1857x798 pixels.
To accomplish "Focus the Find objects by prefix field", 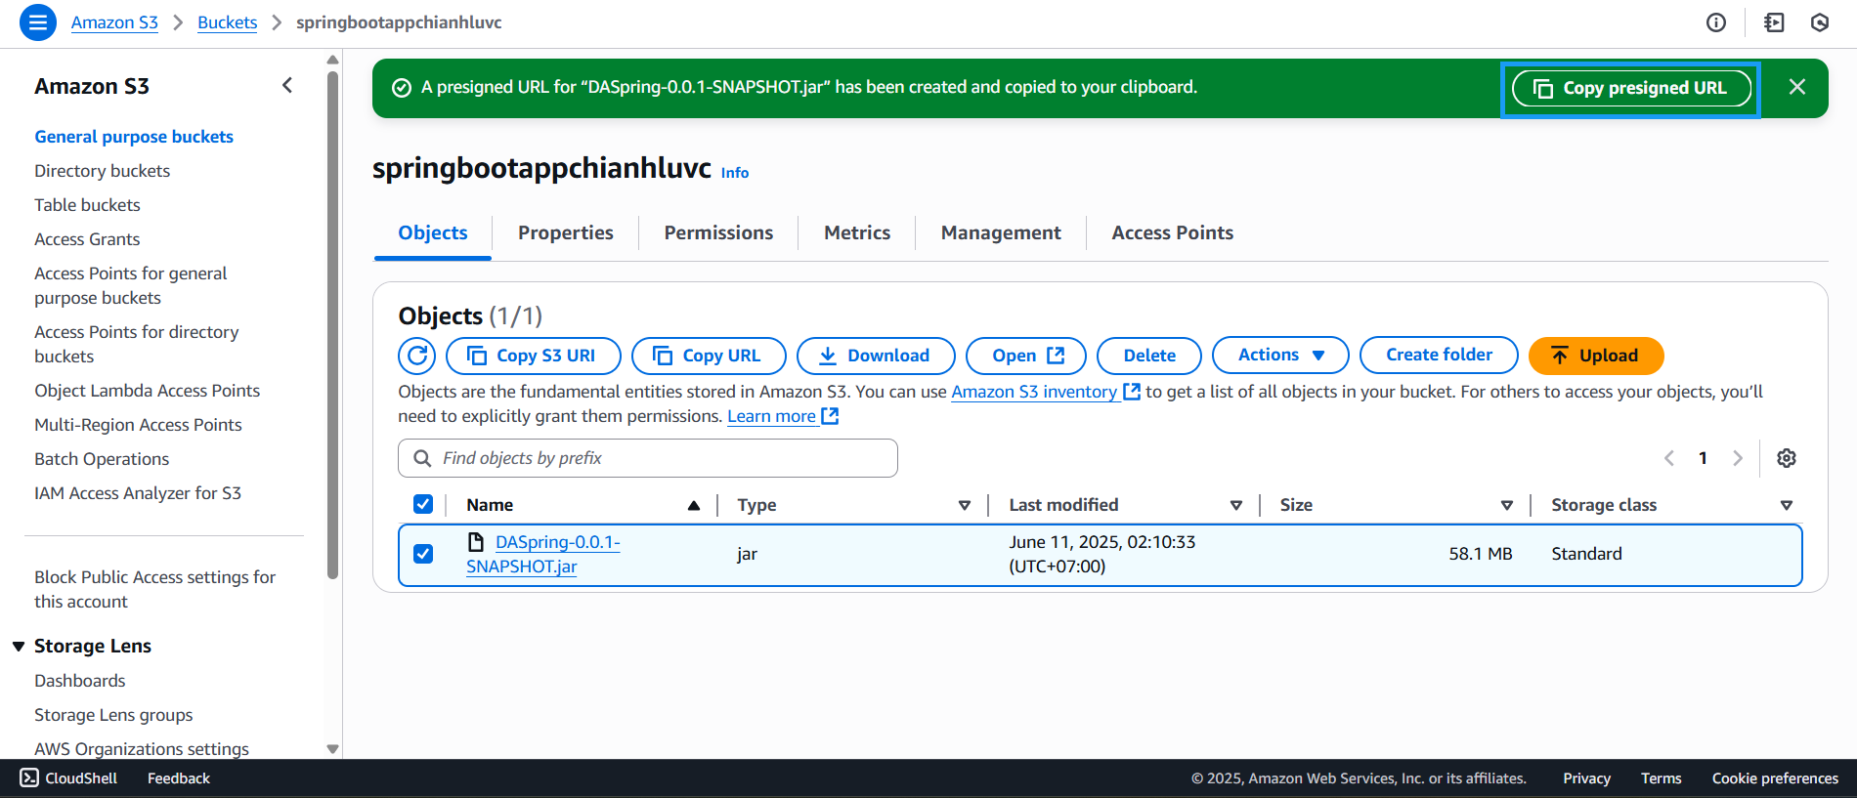I will click(648, 458).
